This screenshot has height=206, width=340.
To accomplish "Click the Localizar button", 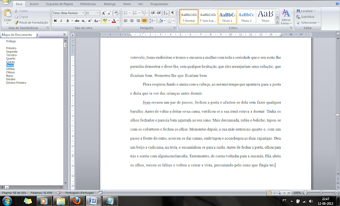I will (x=306, y=11).
